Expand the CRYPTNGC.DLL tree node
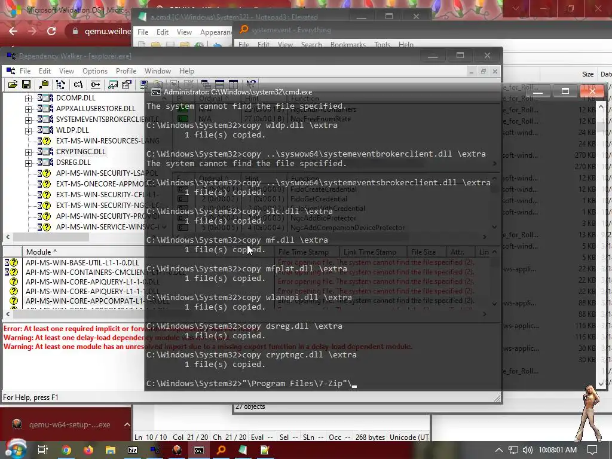The height and width of the screenshot is (459, 612). [28, 152]
